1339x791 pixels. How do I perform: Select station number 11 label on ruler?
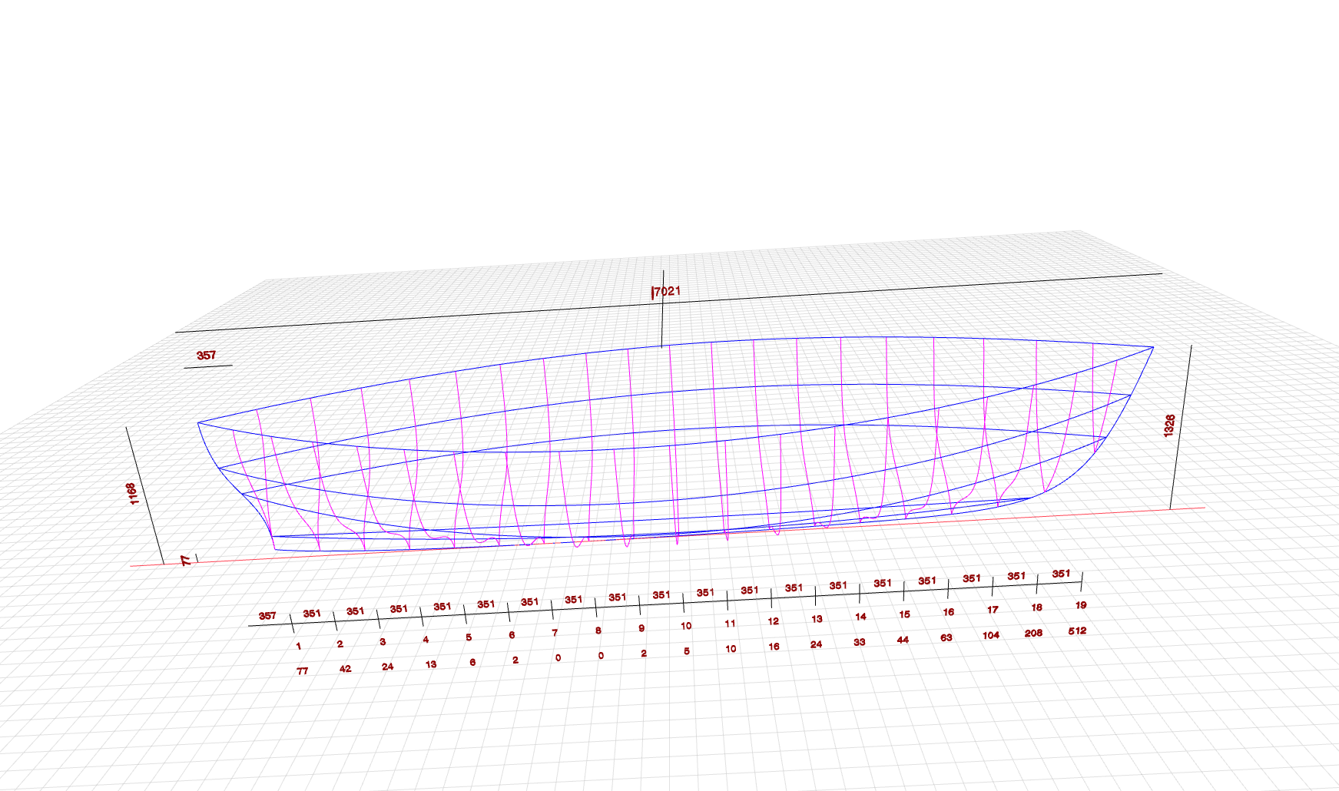click(x=730, y=624)
